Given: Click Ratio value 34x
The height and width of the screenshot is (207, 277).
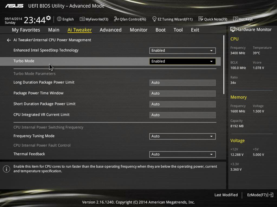Looking at the screenshot, I should [x=233, y=83].
